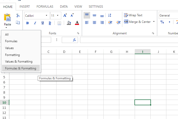Select row 10 header
Viewport: 178px width, 119px height.
4,102
